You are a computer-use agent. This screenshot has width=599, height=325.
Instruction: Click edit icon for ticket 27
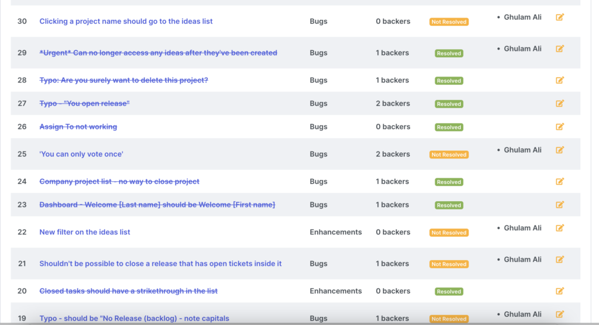pos(560,103)
